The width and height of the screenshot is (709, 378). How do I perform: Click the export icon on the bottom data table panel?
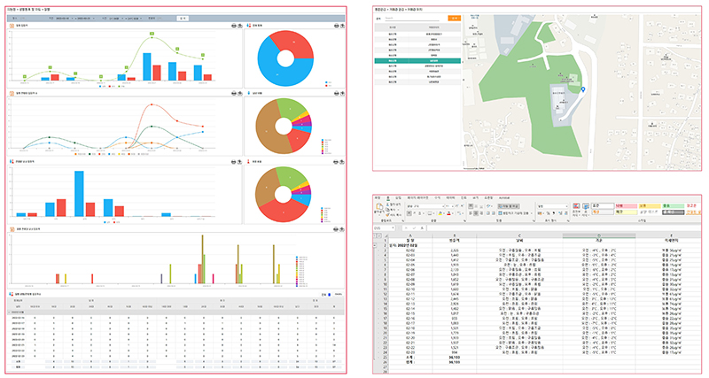pos(339,294)
